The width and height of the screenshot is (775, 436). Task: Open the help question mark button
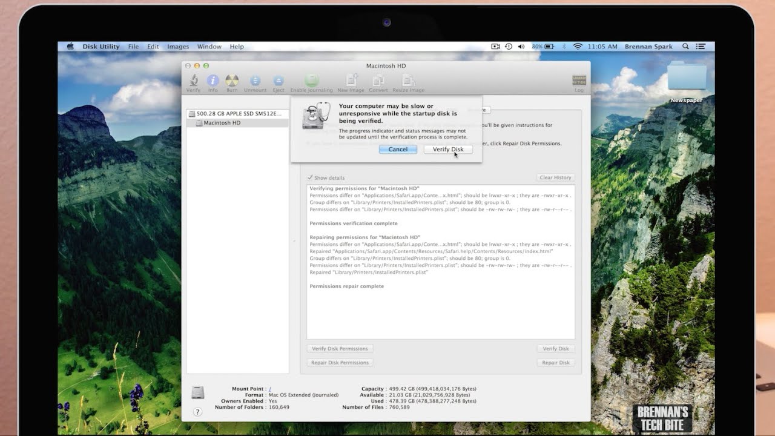coord(197,412)
